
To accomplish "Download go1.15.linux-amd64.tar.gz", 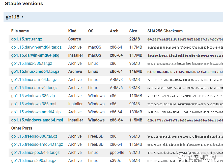I will (x=35, y=71).
